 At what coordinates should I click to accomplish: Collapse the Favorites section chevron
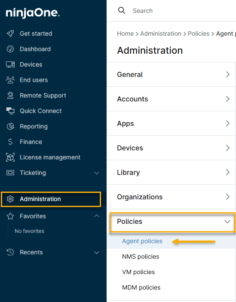coord(97,216)
